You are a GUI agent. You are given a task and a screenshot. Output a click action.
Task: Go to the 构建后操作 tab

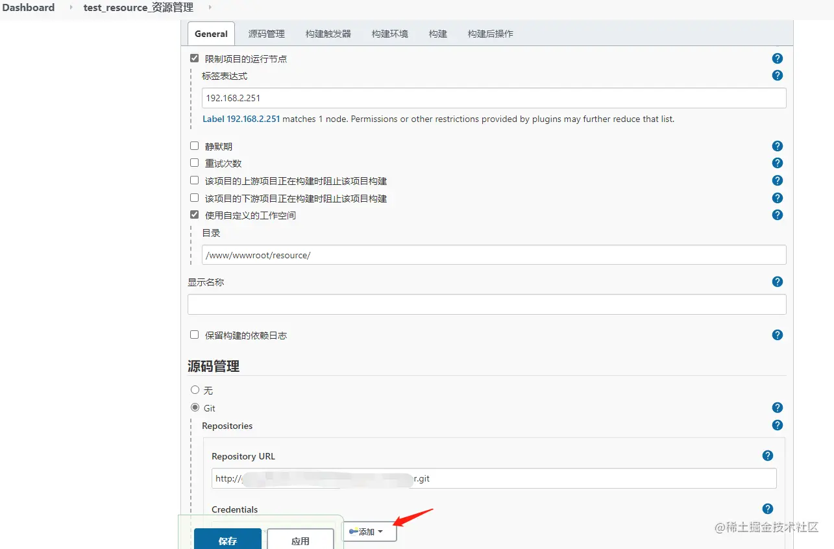pos(491,34)
